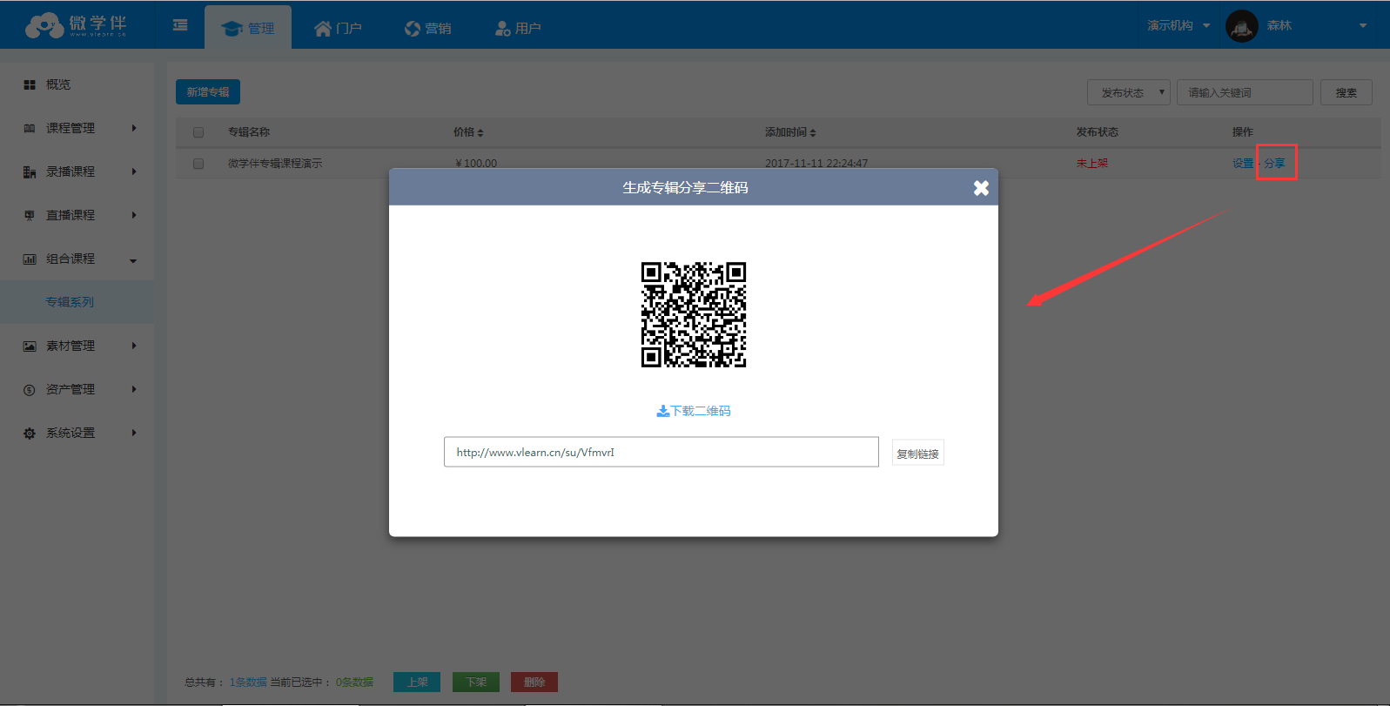Viewport: 1390px width, 706px height.
Task: Expand the 直播课程 submenu arrow
Action: click(134, 215)
